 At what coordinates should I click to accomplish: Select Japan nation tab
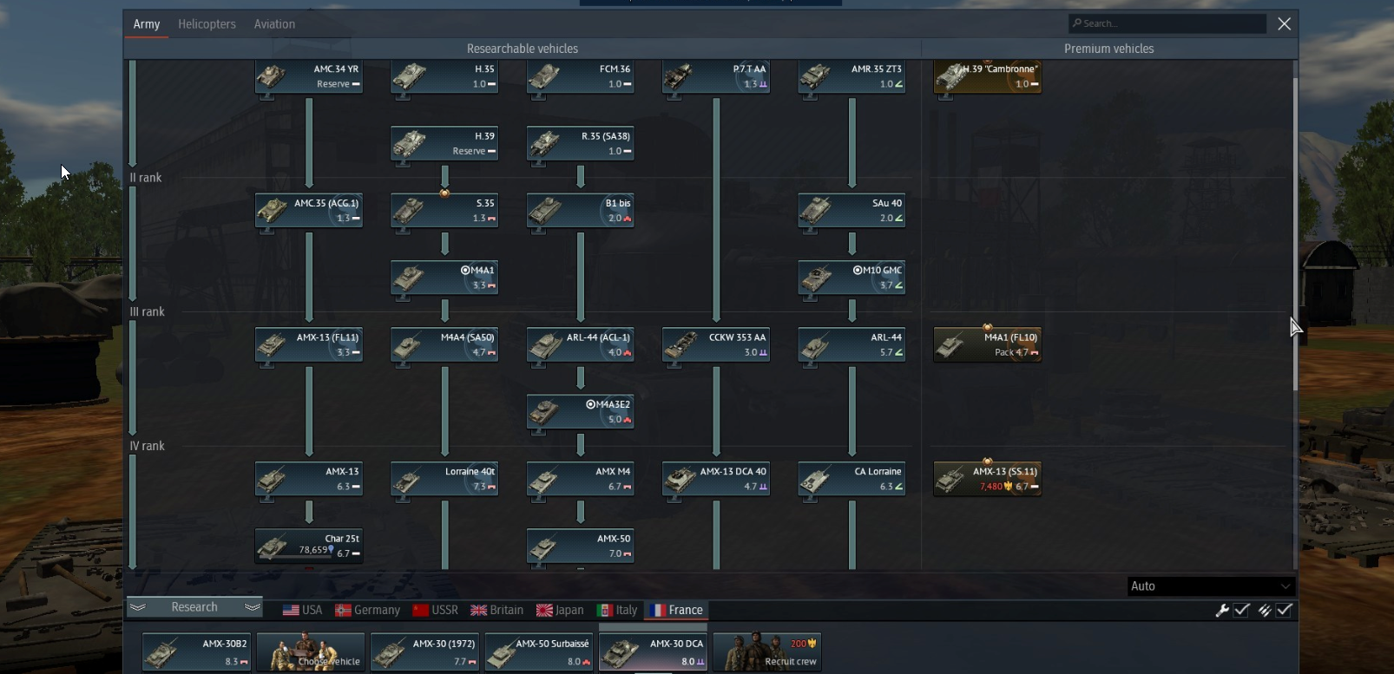tap(560, 611)
